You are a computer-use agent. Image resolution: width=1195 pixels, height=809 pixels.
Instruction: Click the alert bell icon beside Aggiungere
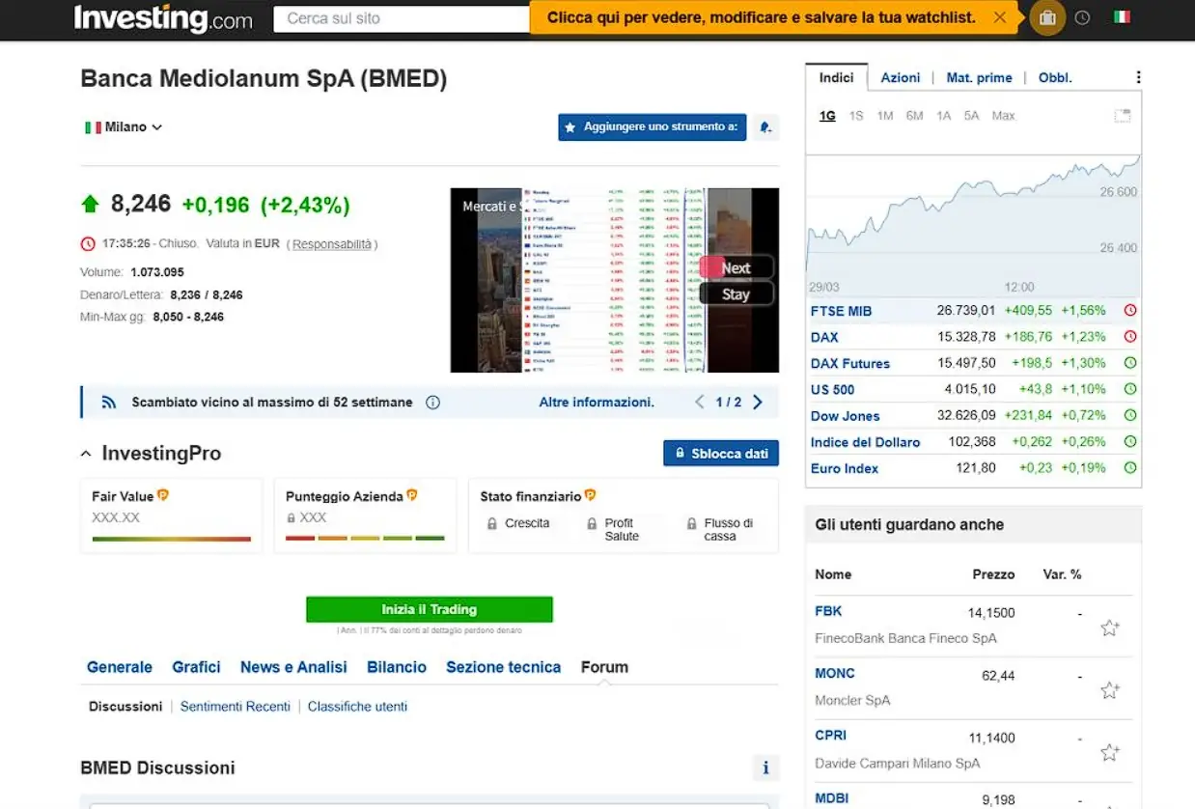point(765,127)
